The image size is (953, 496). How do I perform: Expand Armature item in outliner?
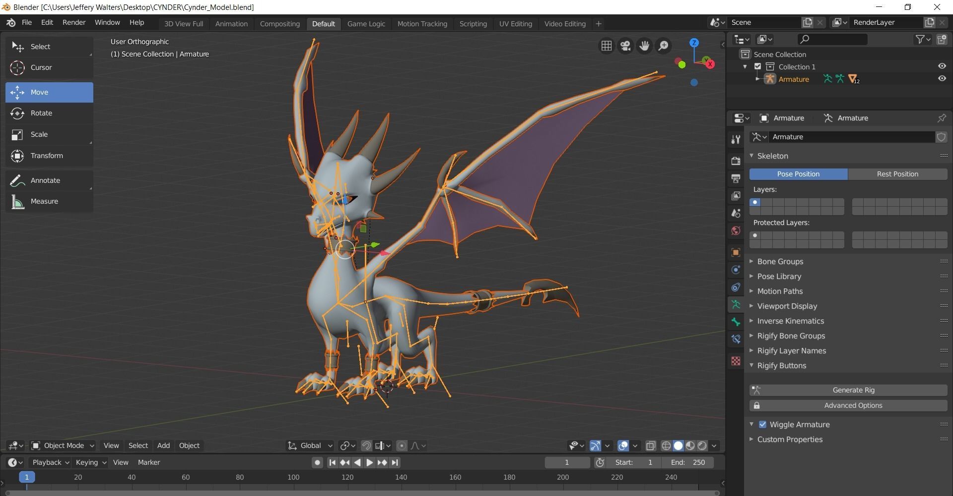click(x=757, y=79)
